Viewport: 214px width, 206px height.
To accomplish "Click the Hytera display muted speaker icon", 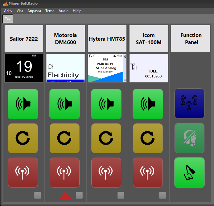I will (x=115, y=56).
